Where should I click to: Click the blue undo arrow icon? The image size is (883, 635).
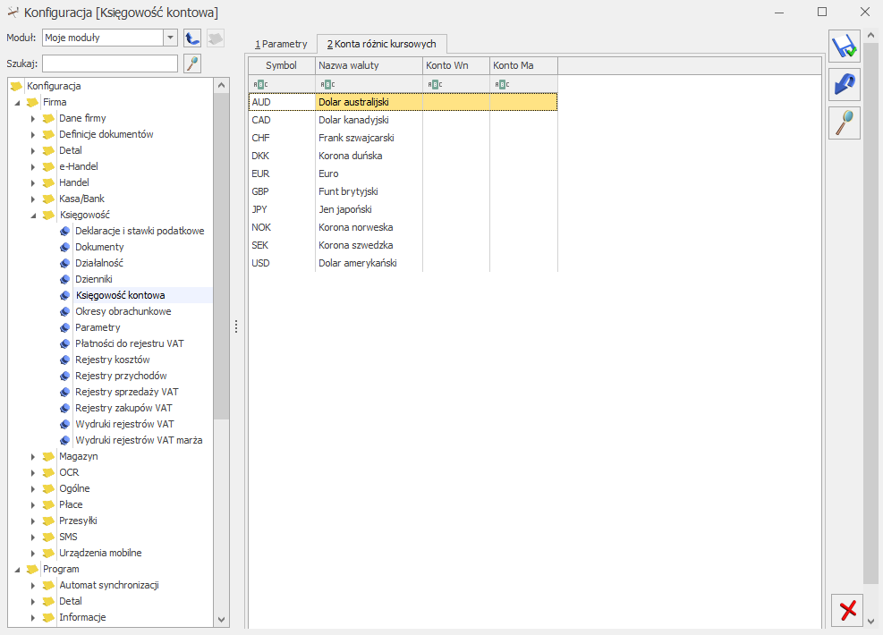tap(845, 84)
